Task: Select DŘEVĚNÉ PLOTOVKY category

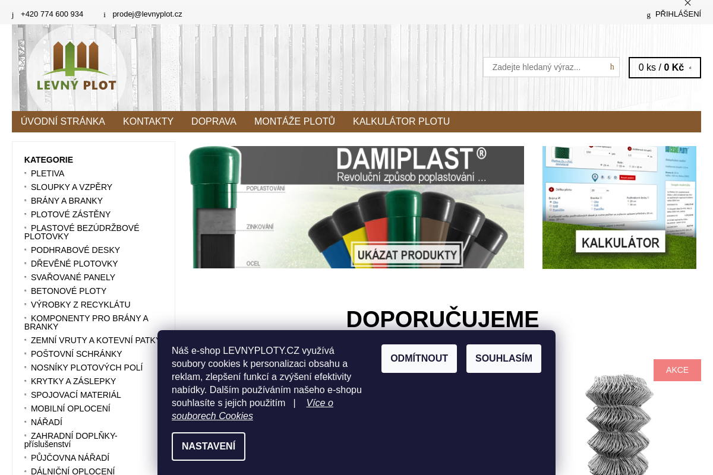Action: click(x=74, y=264)
